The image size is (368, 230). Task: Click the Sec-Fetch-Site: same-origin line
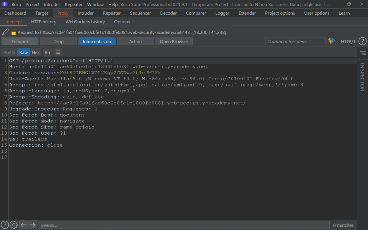[x=52, y=127]
